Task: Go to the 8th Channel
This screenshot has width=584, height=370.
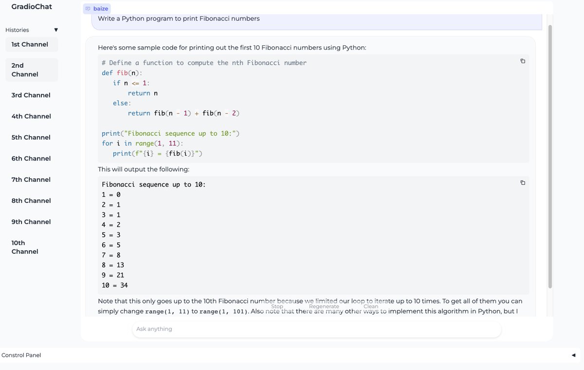Action: click(32, 201)
